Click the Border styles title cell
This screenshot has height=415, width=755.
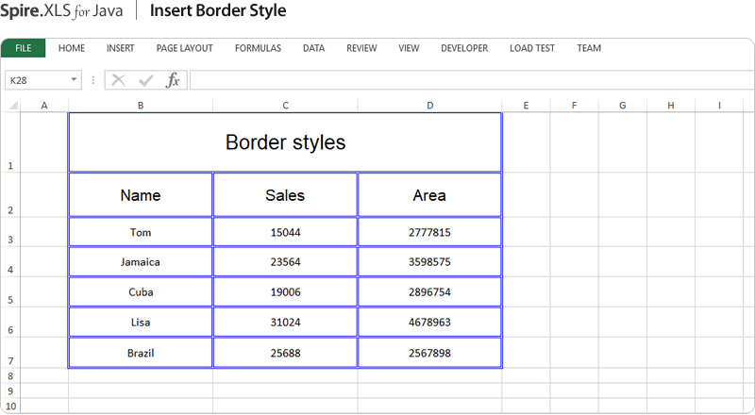coord(285,142)
